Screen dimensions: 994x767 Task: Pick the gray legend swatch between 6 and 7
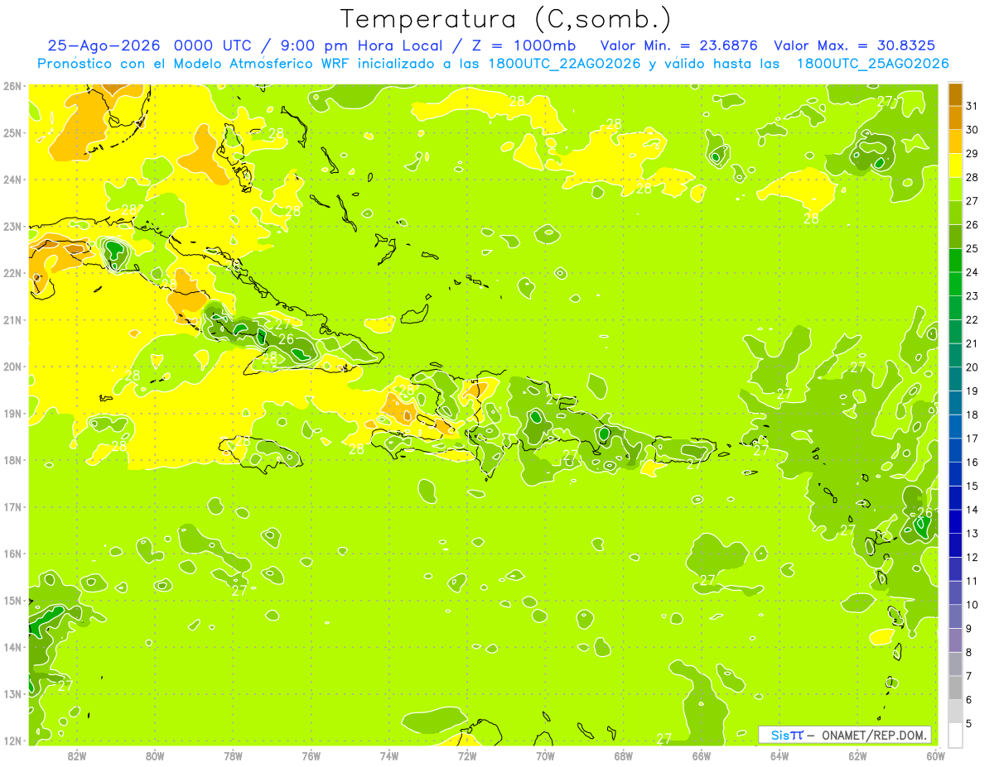click(x=955, y=688)
